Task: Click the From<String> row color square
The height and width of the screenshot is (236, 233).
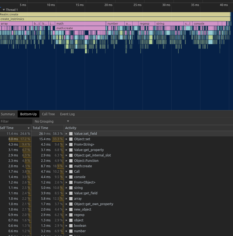Action: [71, 145]
